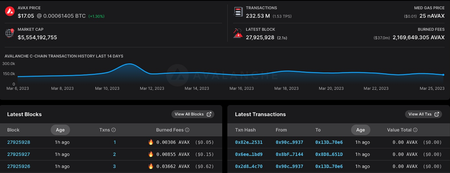Open sender address 0x8bF…7144
The height and width of the screenshot is (173, 450).
click(x=289, y=154)
